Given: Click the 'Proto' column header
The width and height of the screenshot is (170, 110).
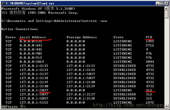Looking at the screenshot, I should pos(10,37).
